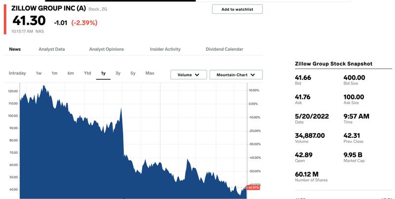This screenshot has height=199, width=395.
Task: Click the Ask value 41.76
Action: 303,97
